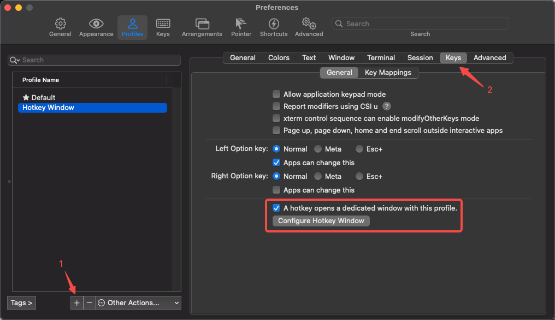Expand the Tags panel
555x320 pixels.
[22, 302]
